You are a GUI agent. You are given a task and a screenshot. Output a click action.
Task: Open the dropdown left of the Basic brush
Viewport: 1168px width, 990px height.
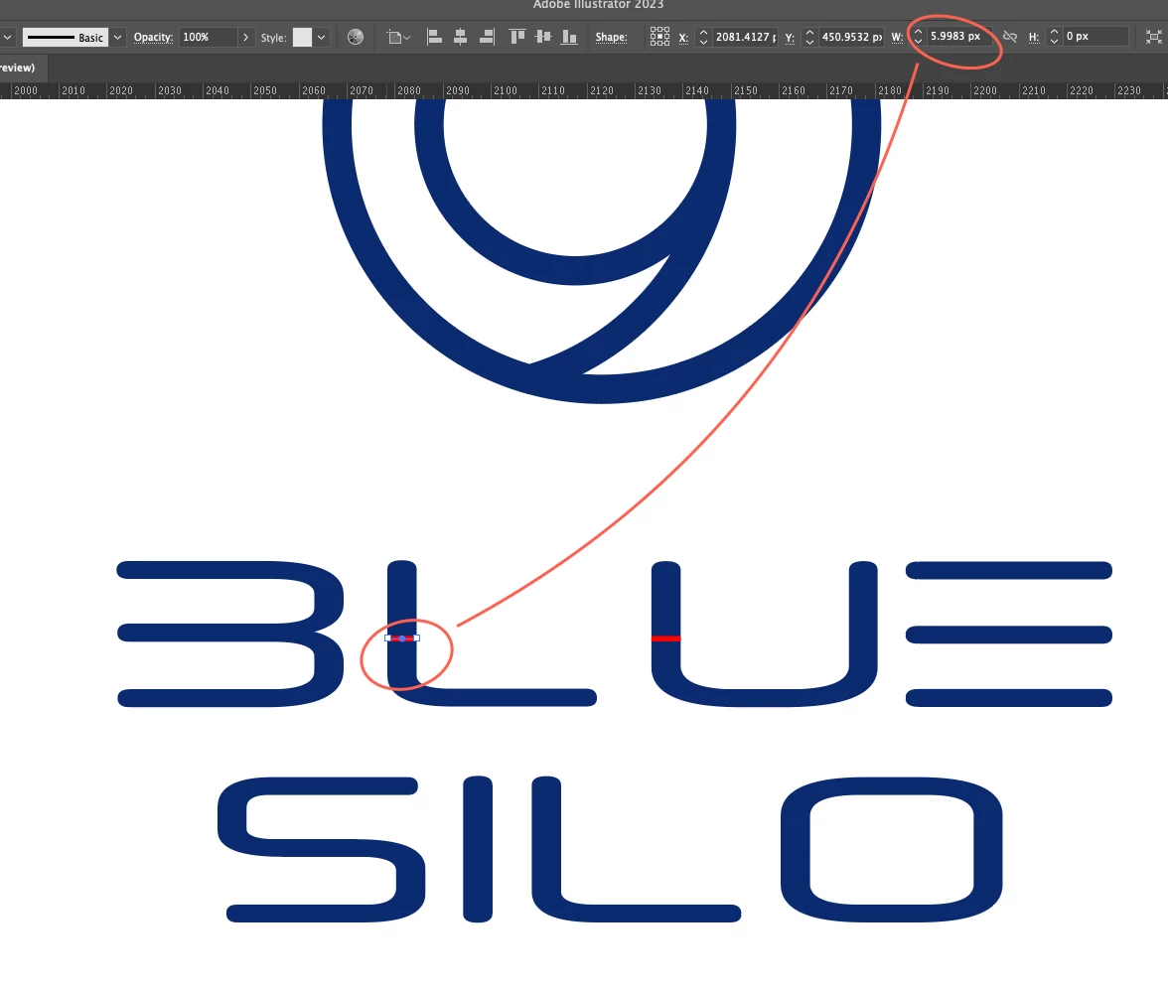point(8,38)
